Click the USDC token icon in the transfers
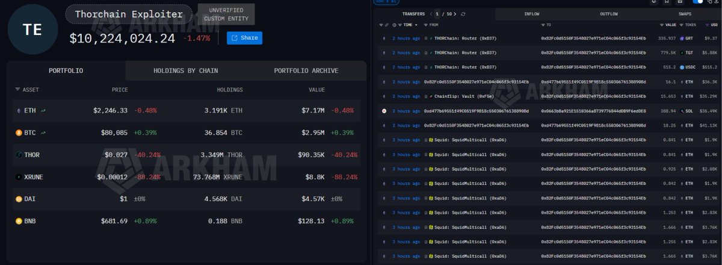 pos(682,67)
